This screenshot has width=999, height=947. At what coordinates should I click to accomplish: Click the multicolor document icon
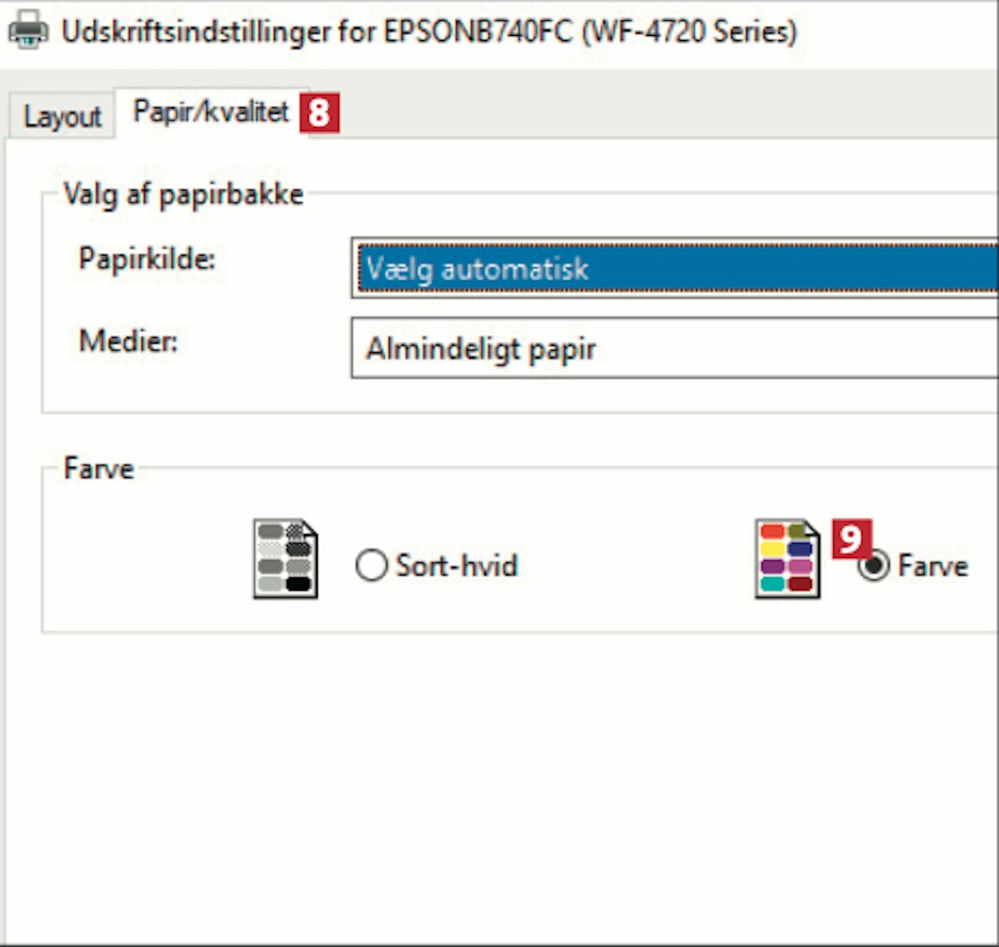(x=788, y=559)
